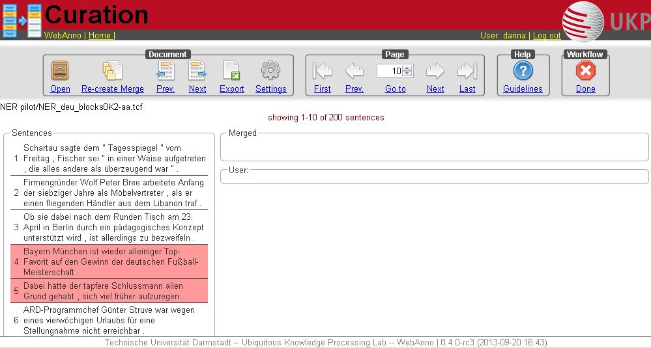Click the Export document icon
The width and height of the screenshot is (651, 348).
[x=231, y=70]
